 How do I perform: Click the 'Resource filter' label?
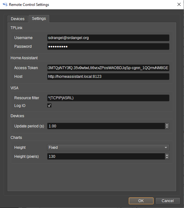point(27,98)
